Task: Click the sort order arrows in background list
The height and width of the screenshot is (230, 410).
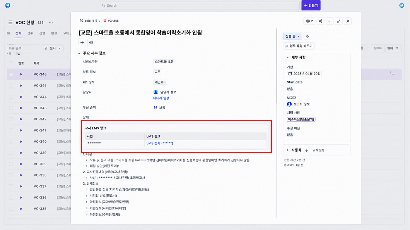Action: [397, 48]
